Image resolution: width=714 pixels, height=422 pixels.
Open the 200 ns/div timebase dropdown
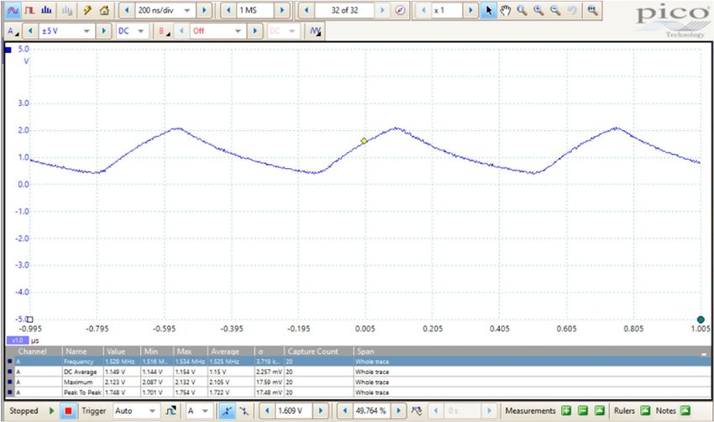pyautogui.click(x=187, y=10)
